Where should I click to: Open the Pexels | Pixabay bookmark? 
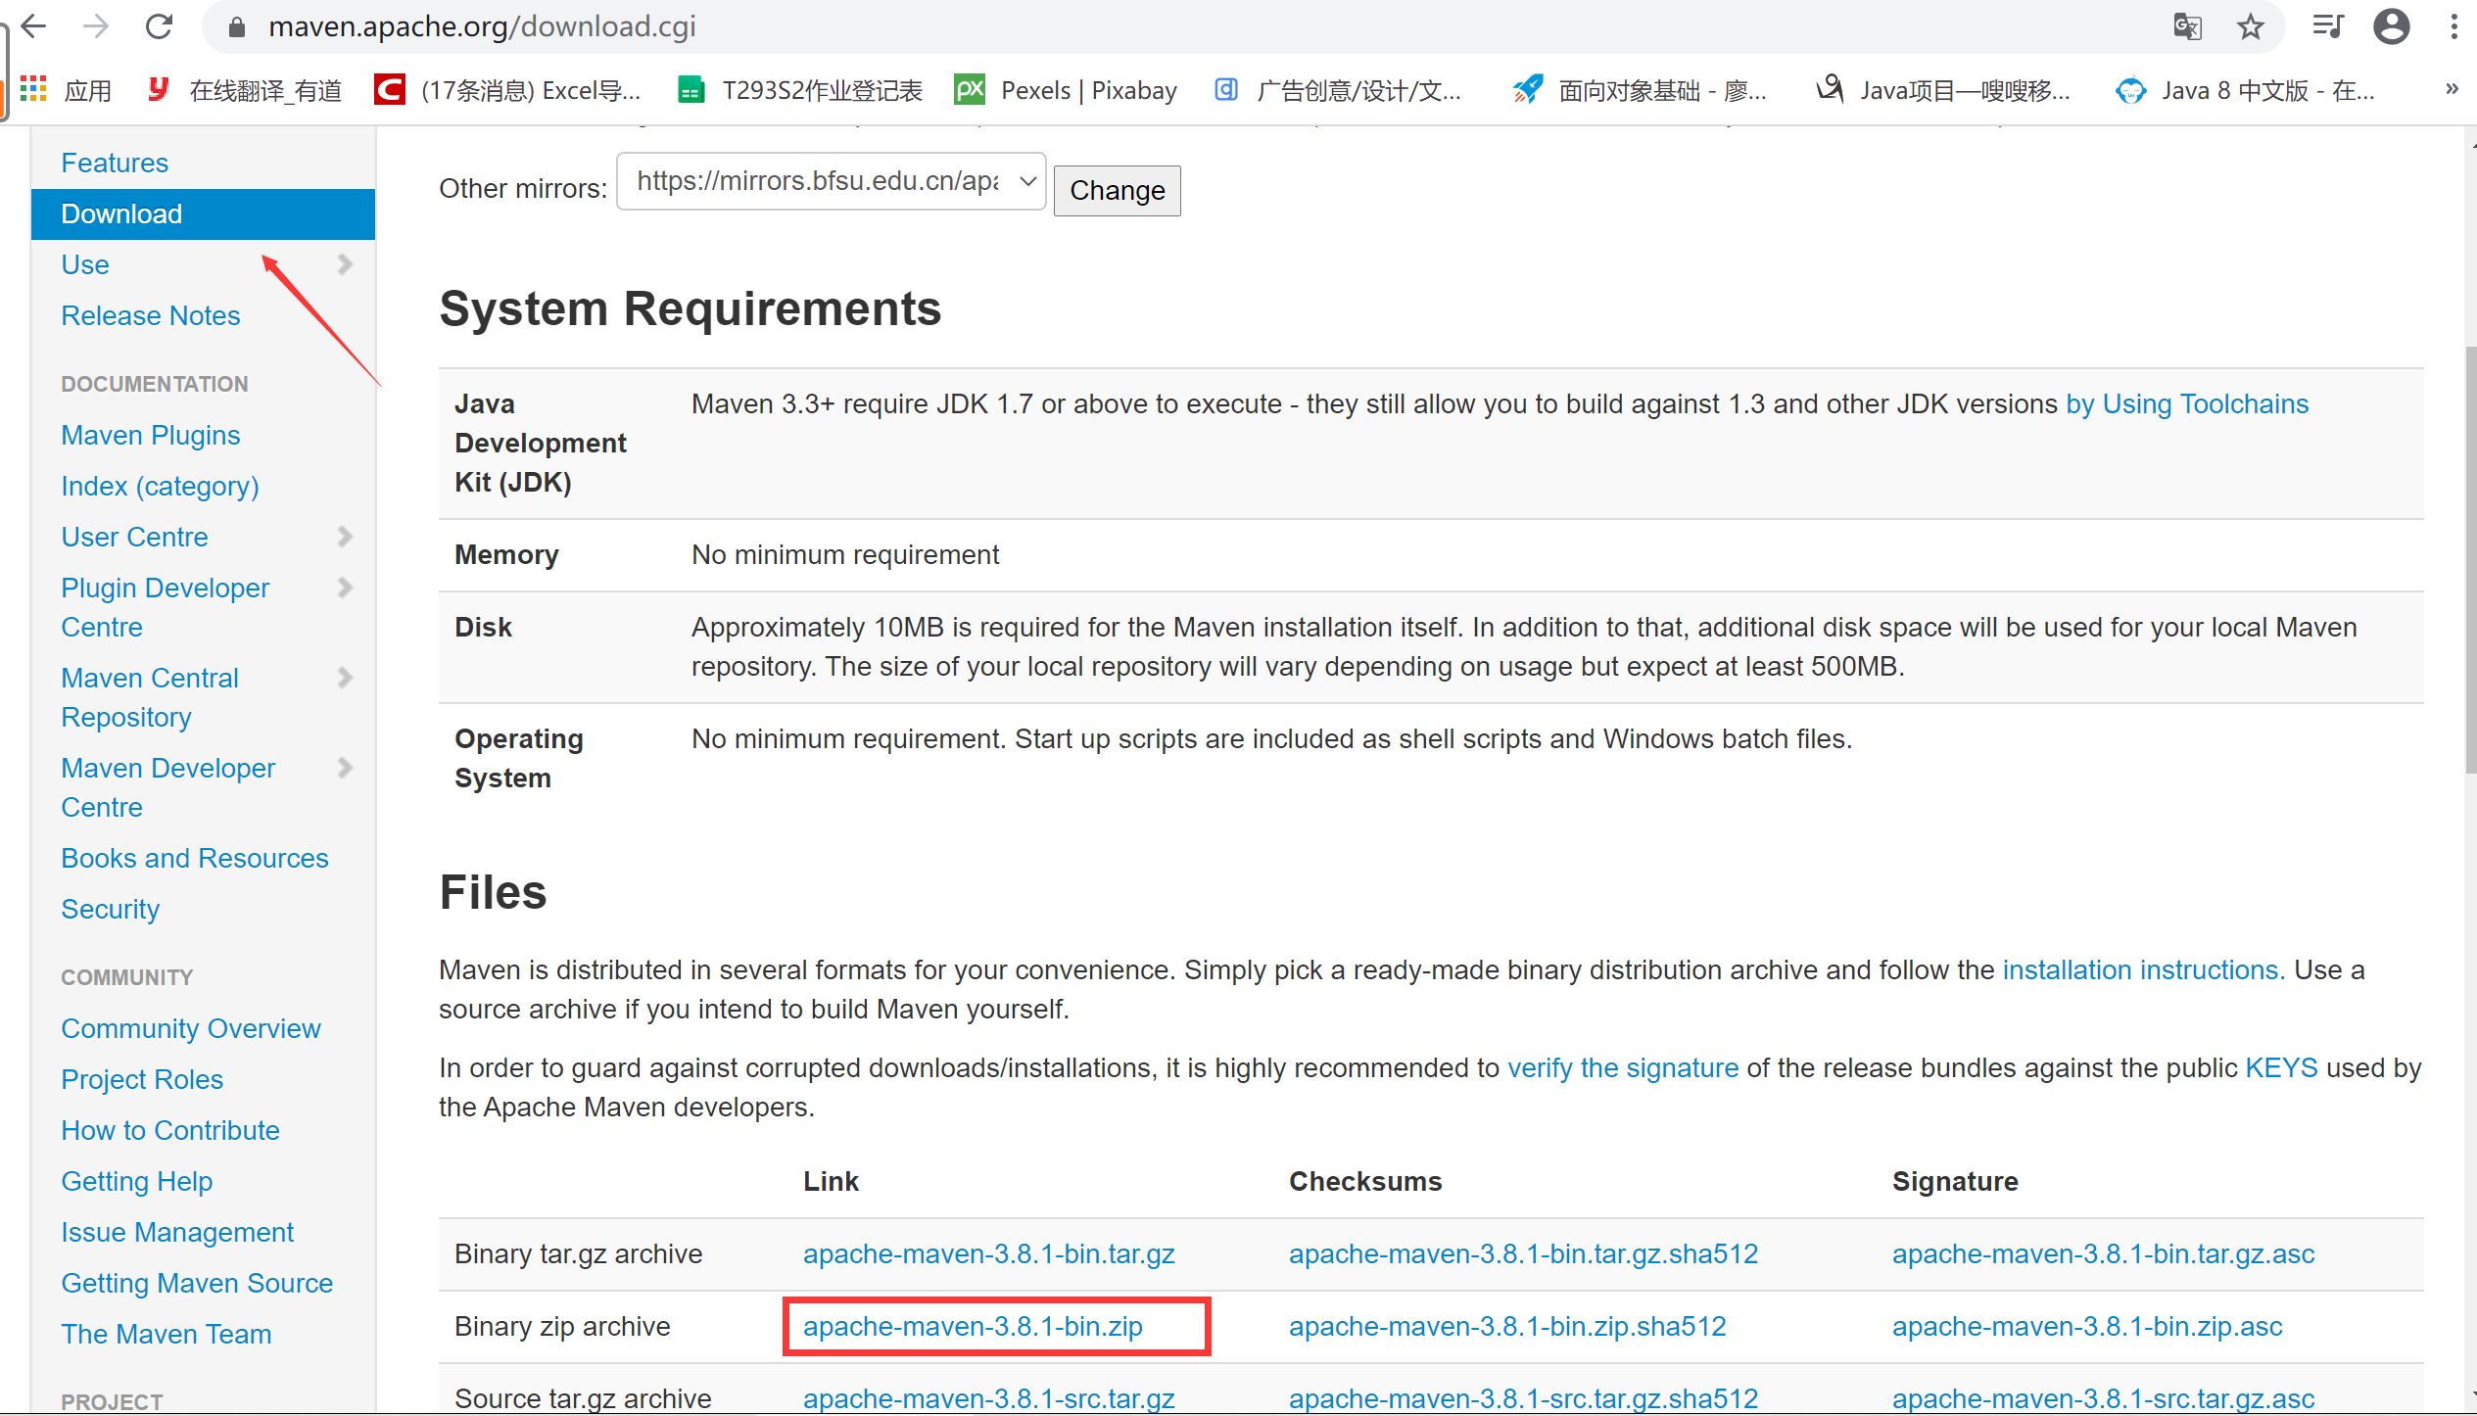1066,90
